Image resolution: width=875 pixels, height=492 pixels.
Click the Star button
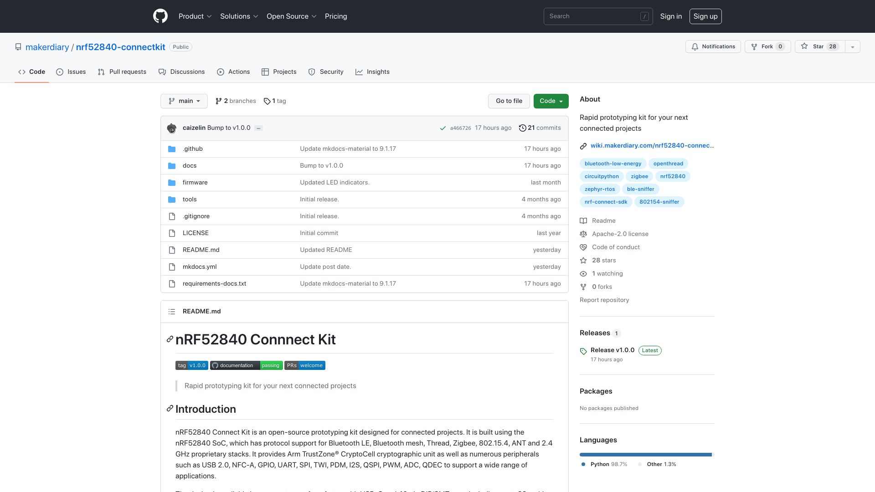[820, 46]
